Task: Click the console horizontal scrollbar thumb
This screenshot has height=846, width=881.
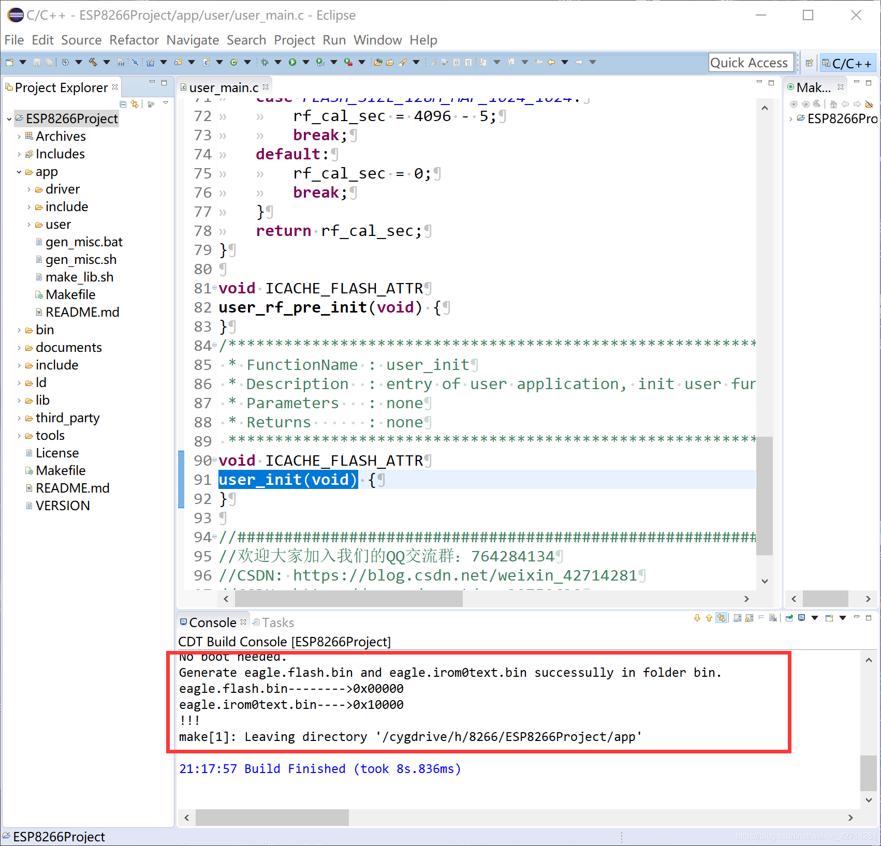Action: 272,818
